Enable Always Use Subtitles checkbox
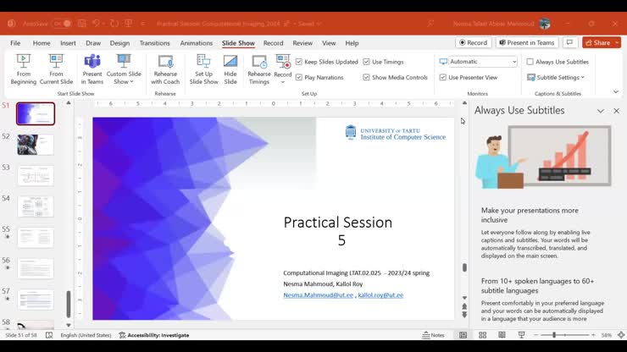This screenshot has width=627, height=352. (x=530, y=62)
